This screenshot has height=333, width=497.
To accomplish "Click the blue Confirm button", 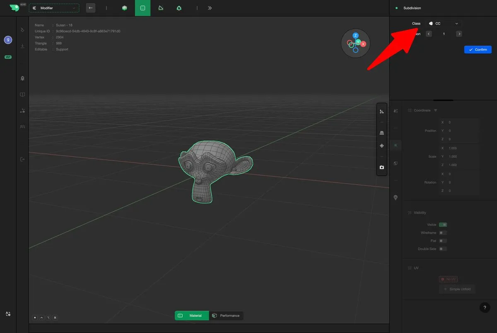I will click(478, 50).
